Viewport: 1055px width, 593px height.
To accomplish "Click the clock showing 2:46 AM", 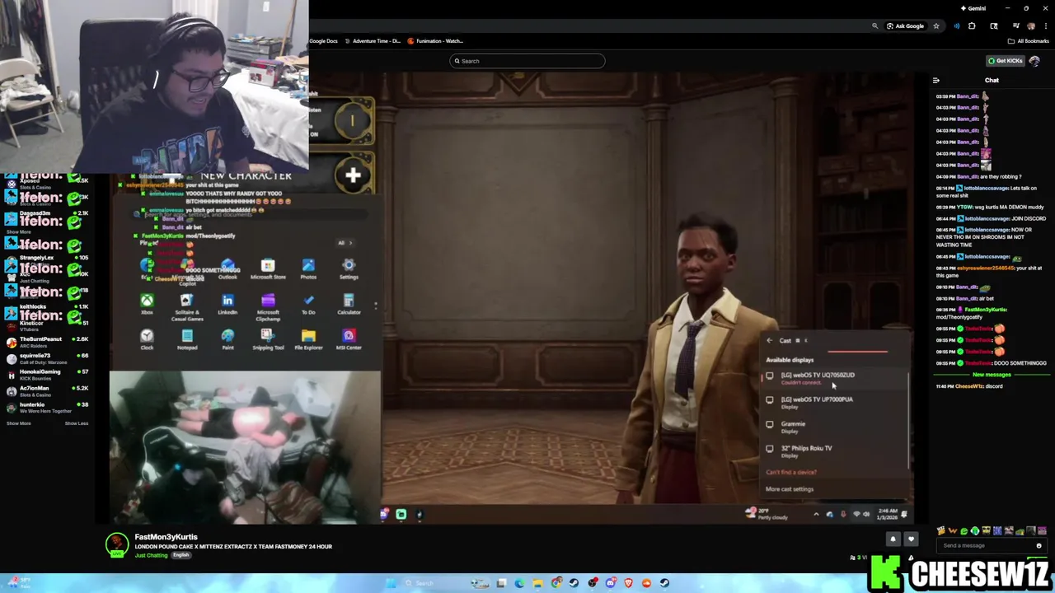I will (887, 514).
